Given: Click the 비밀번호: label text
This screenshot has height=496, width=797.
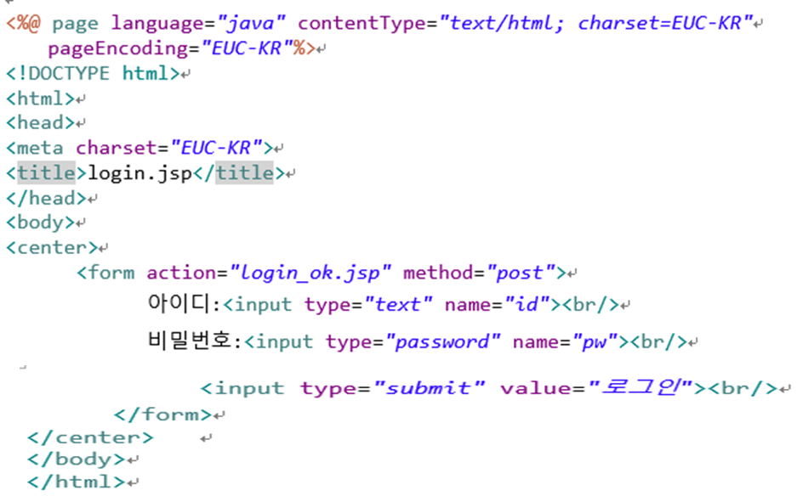Looking at the screenshot, I should 195,340.
